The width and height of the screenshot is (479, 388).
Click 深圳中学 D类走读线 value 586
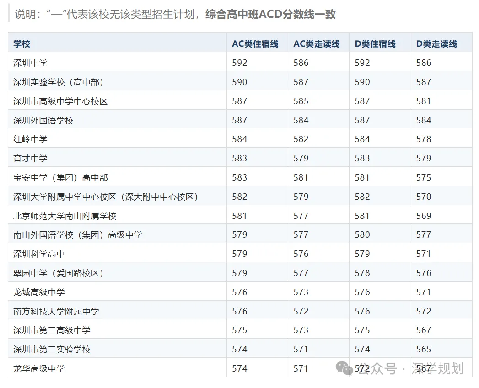[424, 63]
